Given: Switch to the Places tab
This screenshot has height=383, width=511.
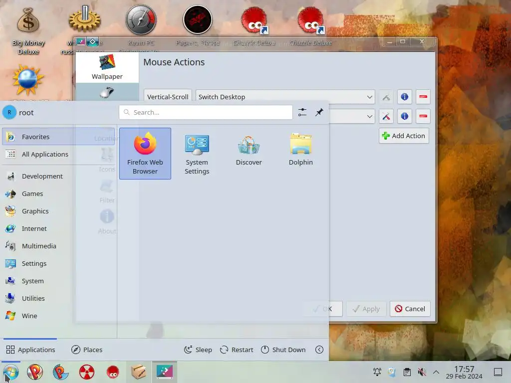Looking at the screenshot, I should click(87, 350).
